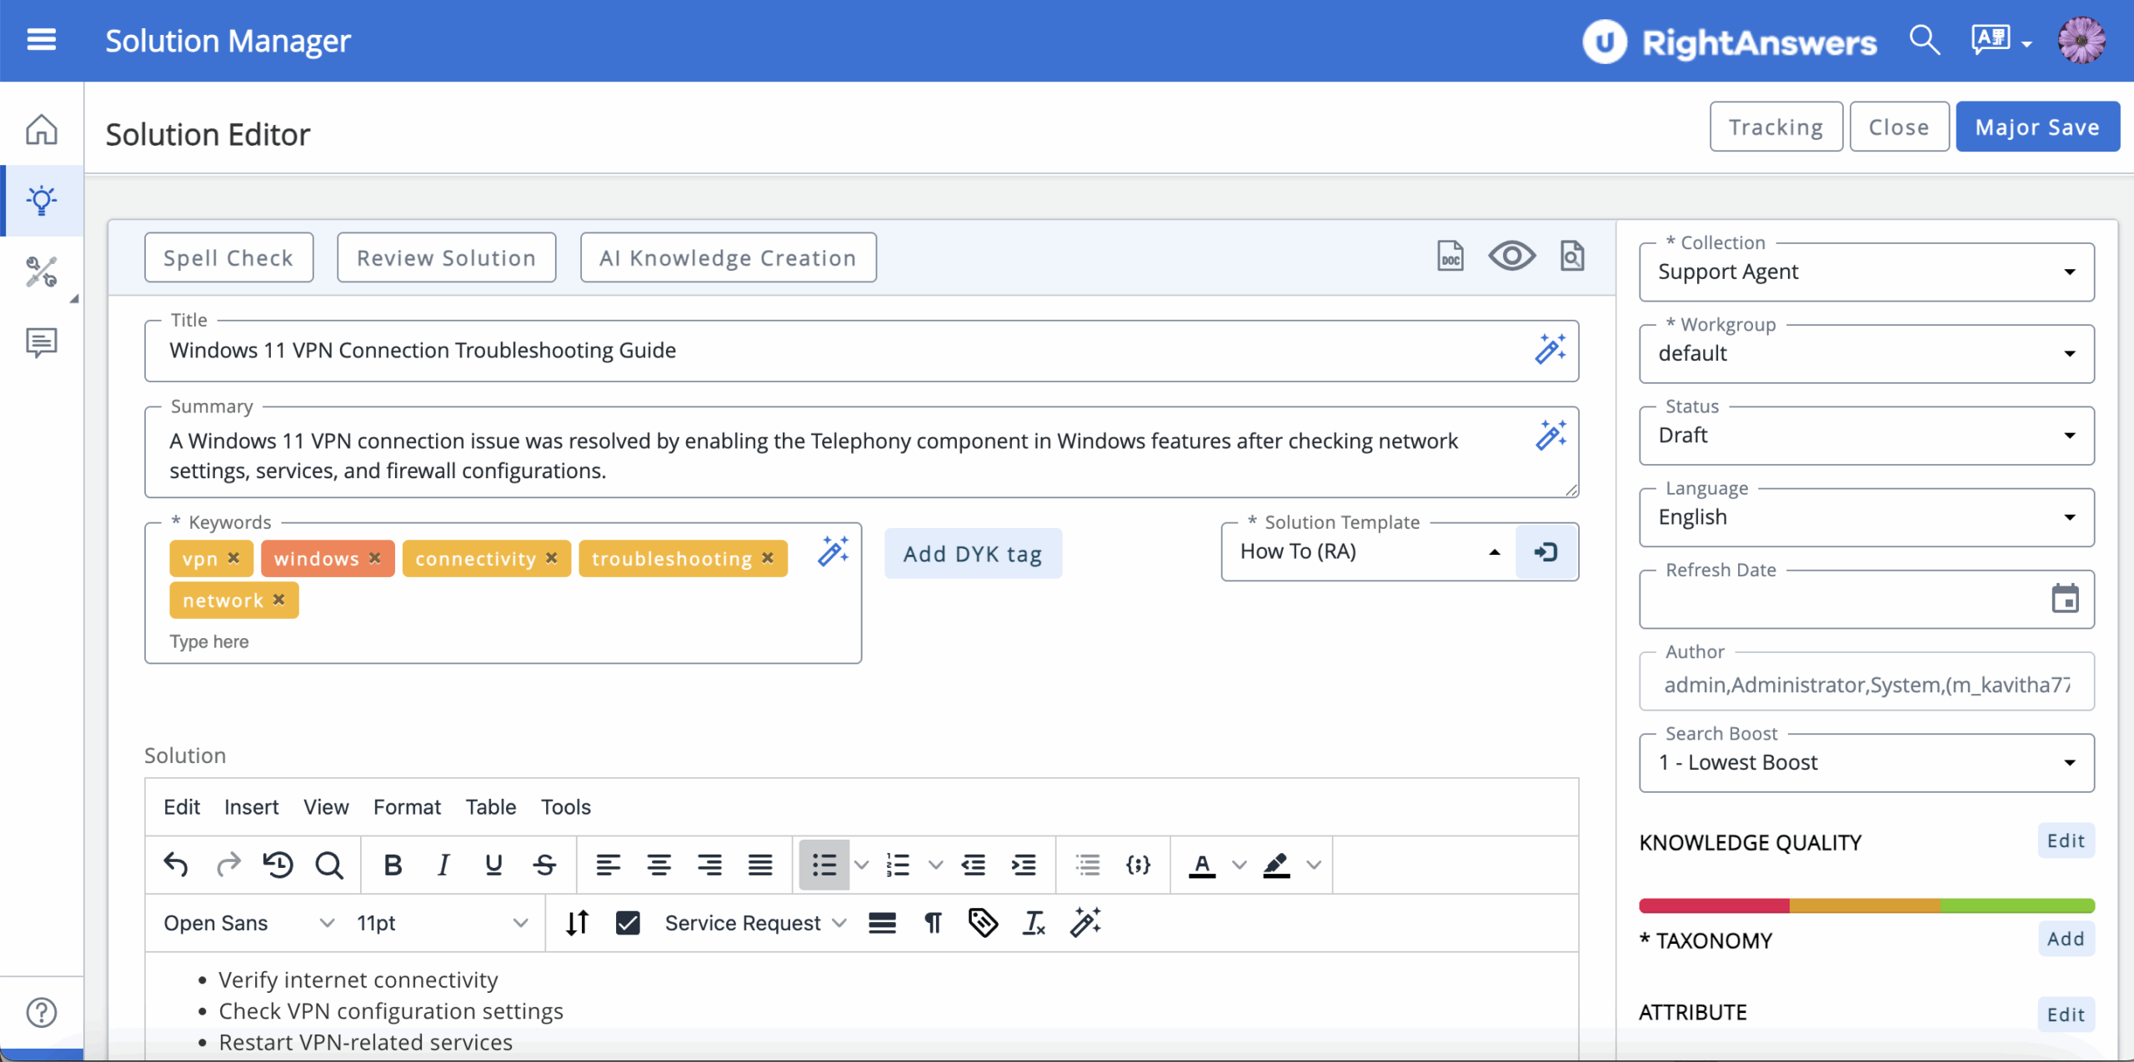The image size is (2134, 1062).
Task: Generate summary with AI wand
Action: click(x=1550, y=436)
